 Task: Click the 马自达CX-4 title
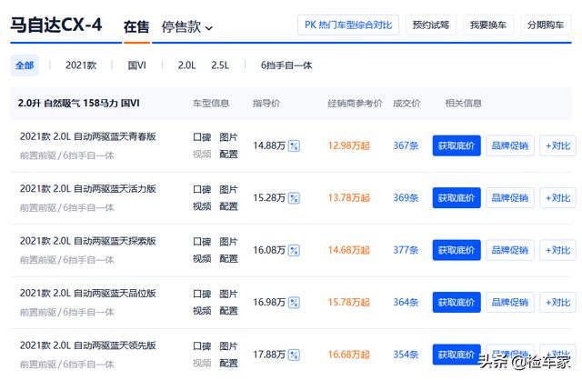click(56, 25)
